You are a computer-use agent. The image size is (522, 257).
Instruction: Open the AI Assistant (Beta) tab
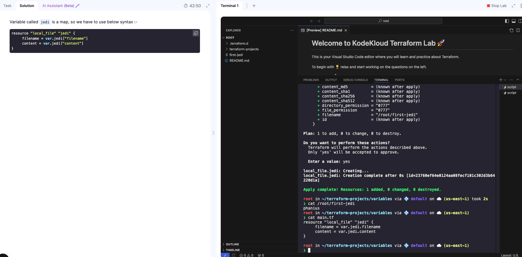pos(61,6)
